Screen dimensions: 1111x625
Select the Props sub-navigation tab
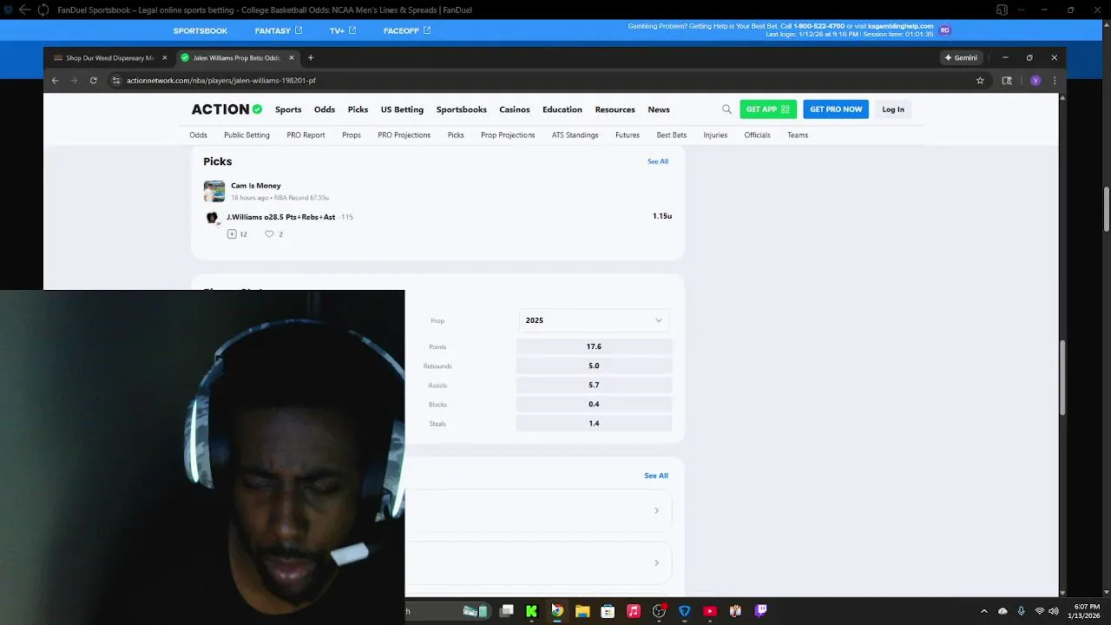[352, 135]
